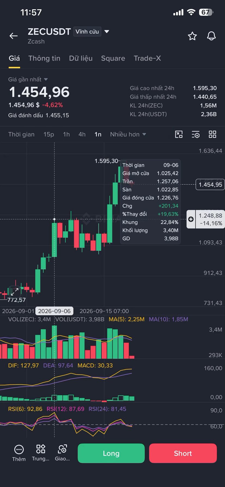225x487 pixels.
Task: Expand the Nhiều hơn timeframe dropdown
Action: coord(128,134)
